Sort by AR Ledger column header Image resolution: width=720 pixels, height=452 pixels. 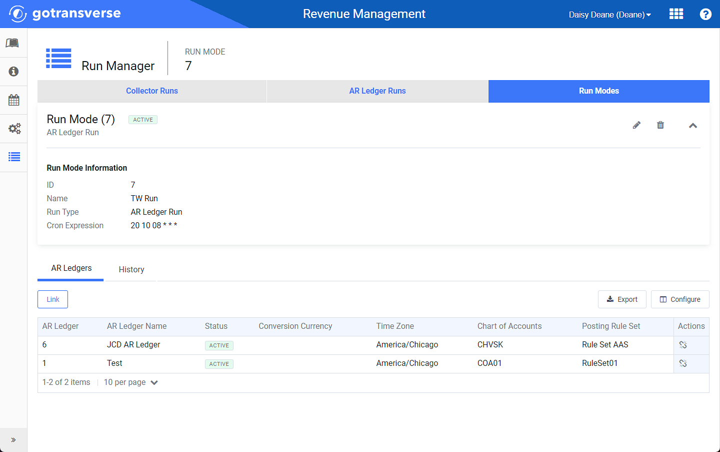pyautogui.click(x=60, y=326)
